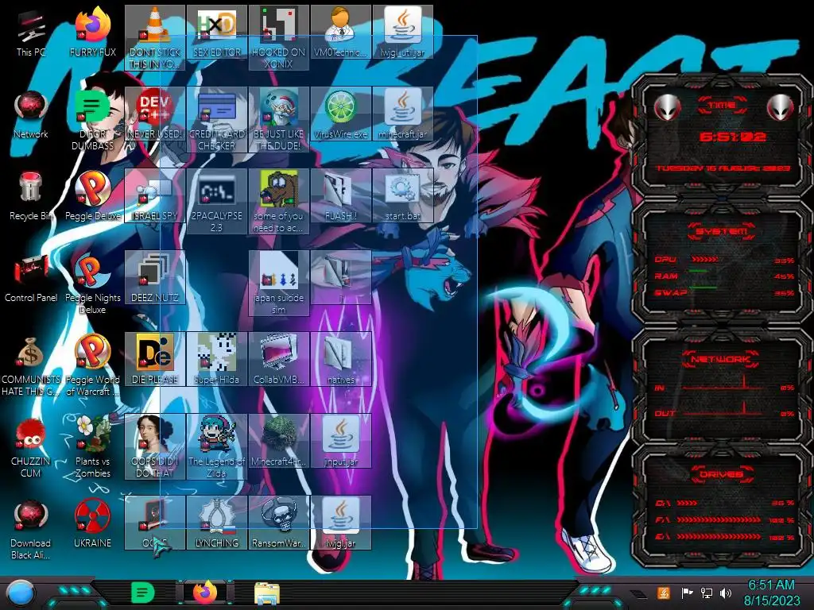Open the RansomWar... skull icon
814x610 pixels.
pyautogui.click(x=279, y=524)
